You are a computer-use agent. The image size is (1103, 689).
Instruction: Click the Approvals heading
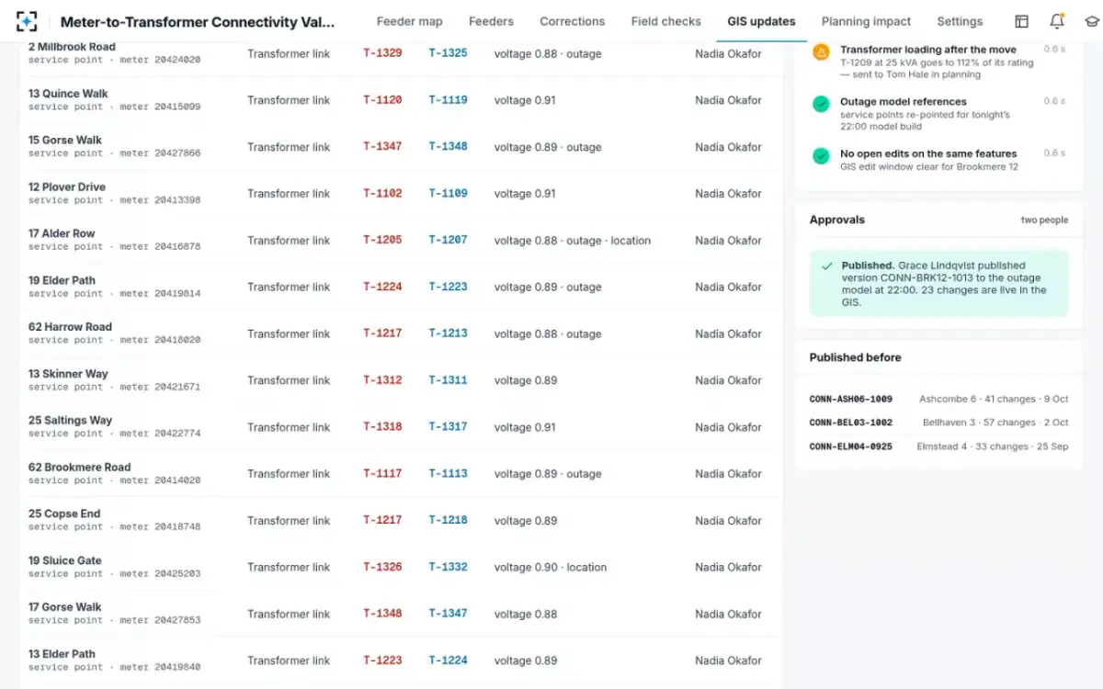[836, 220]
